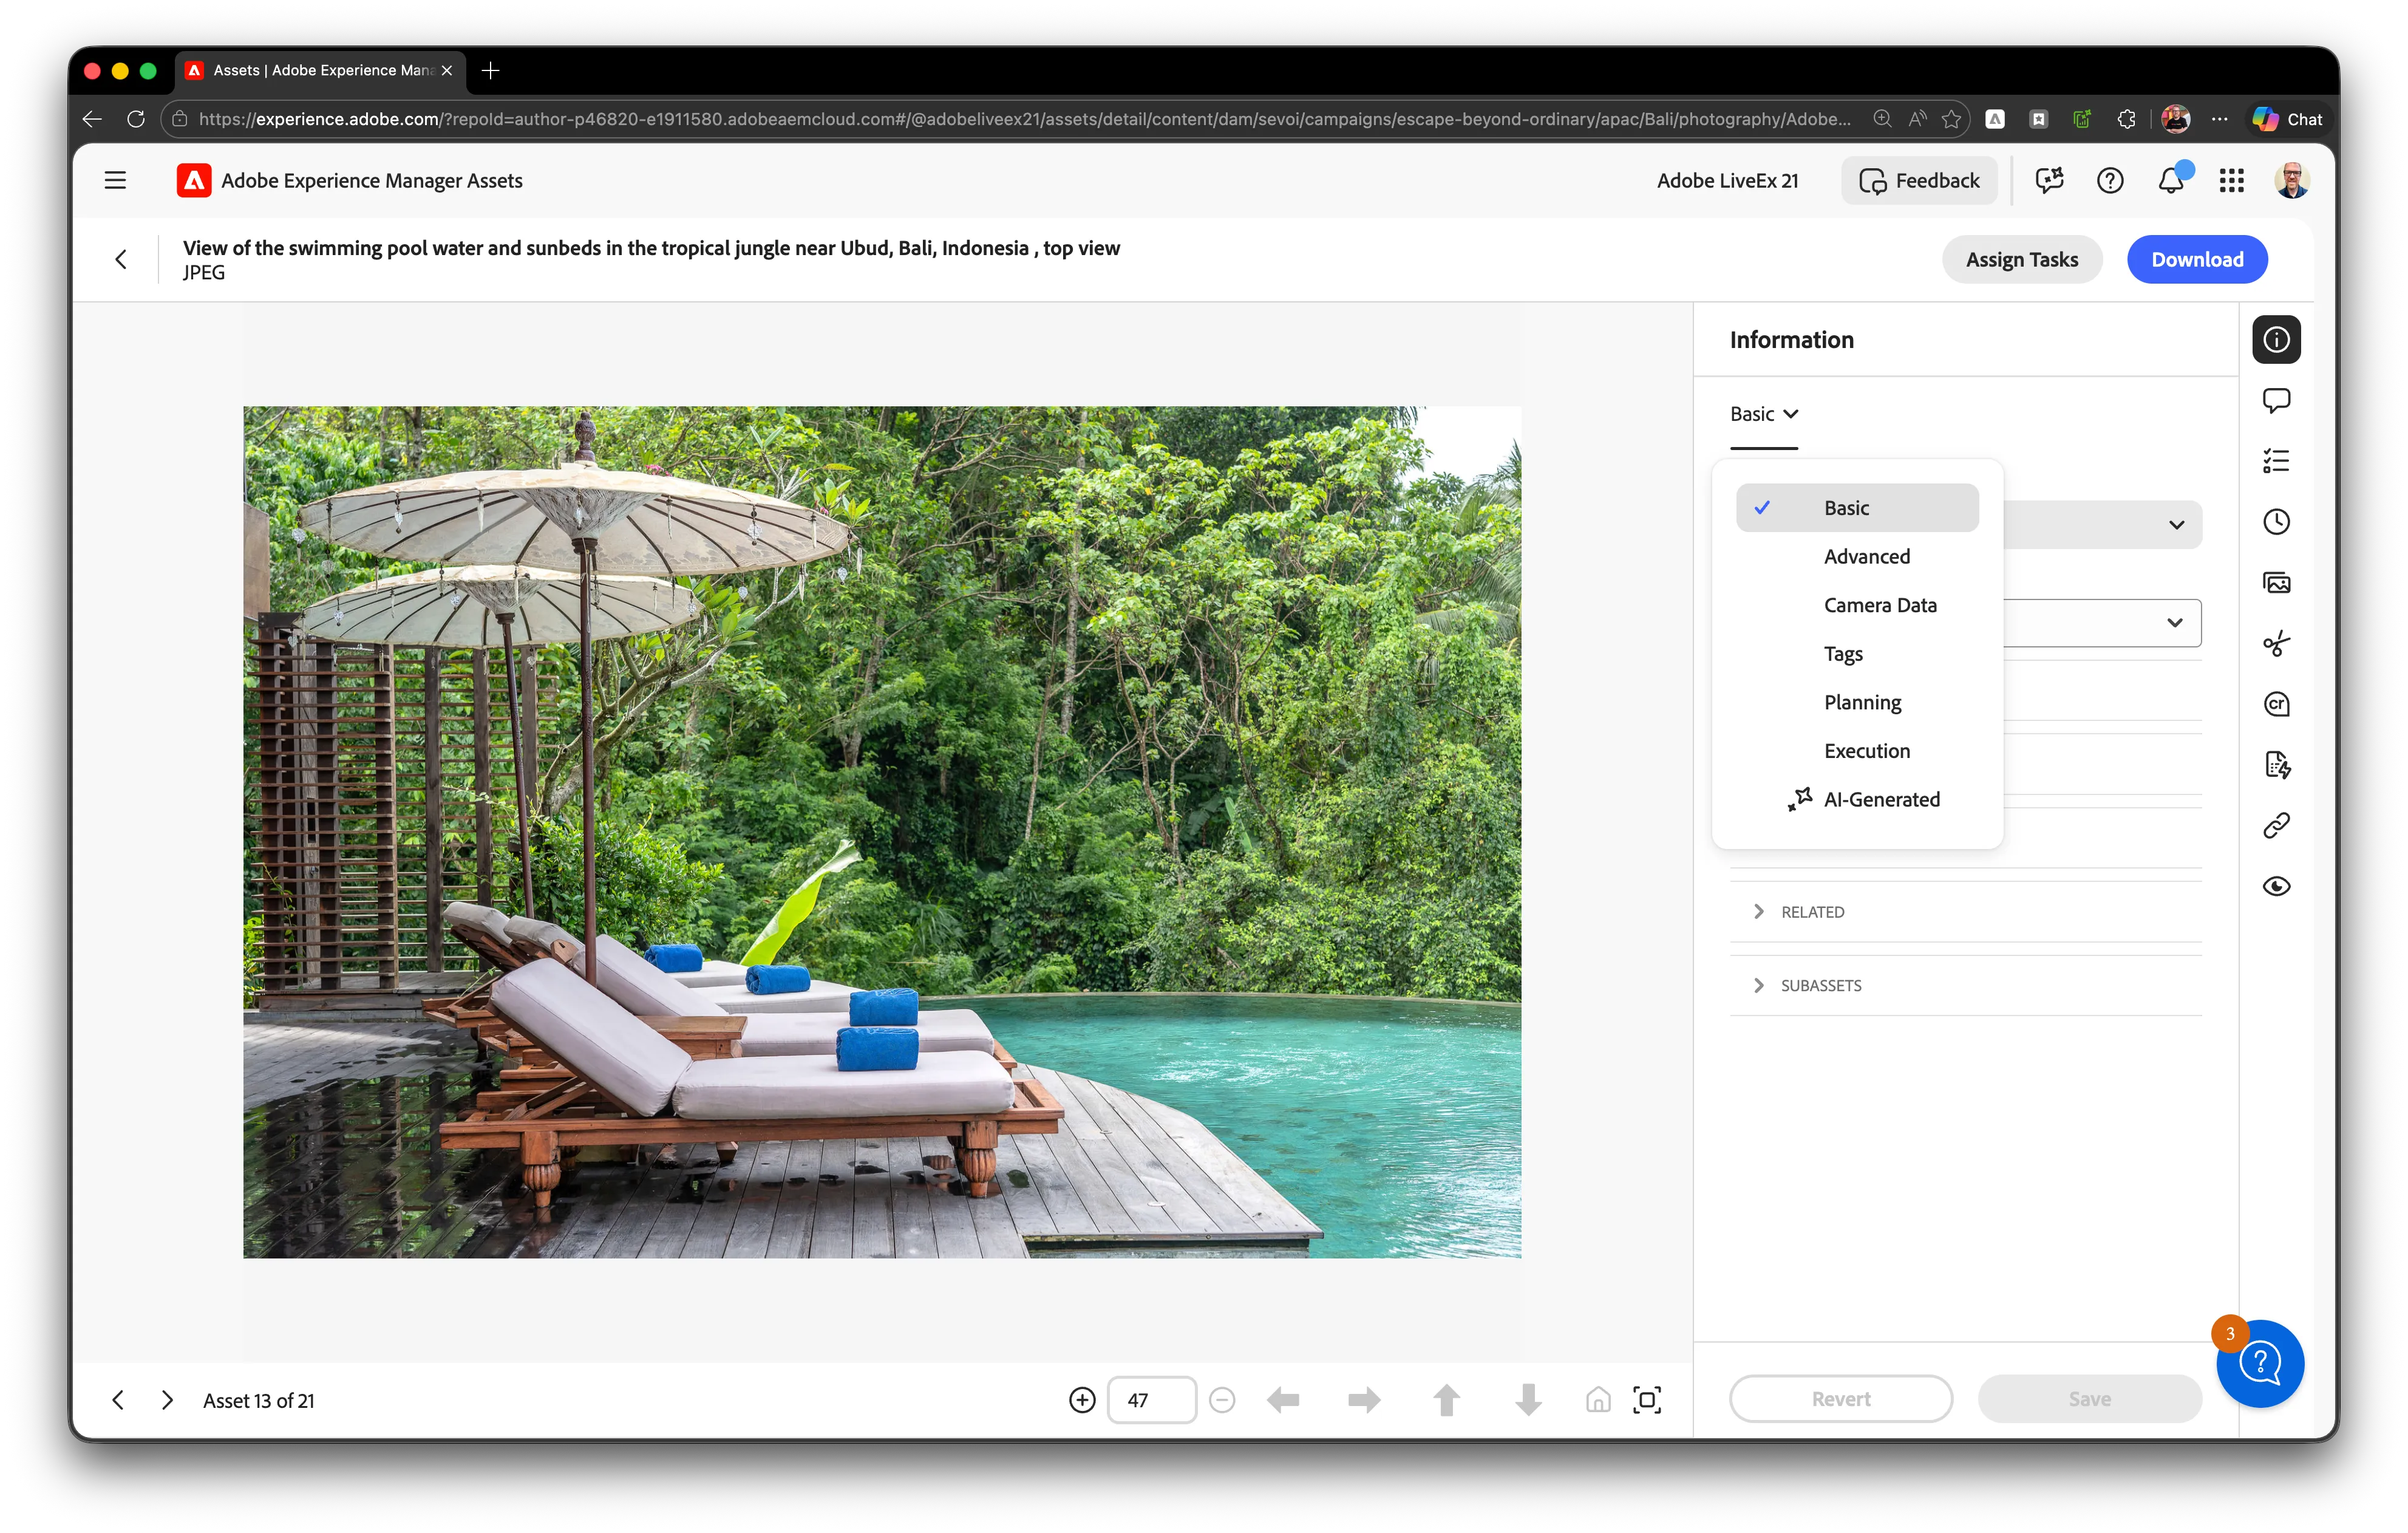Open the first grey dropdown field
Viewport: 2408px width, 1533px height.
(x=2102, y=524)
